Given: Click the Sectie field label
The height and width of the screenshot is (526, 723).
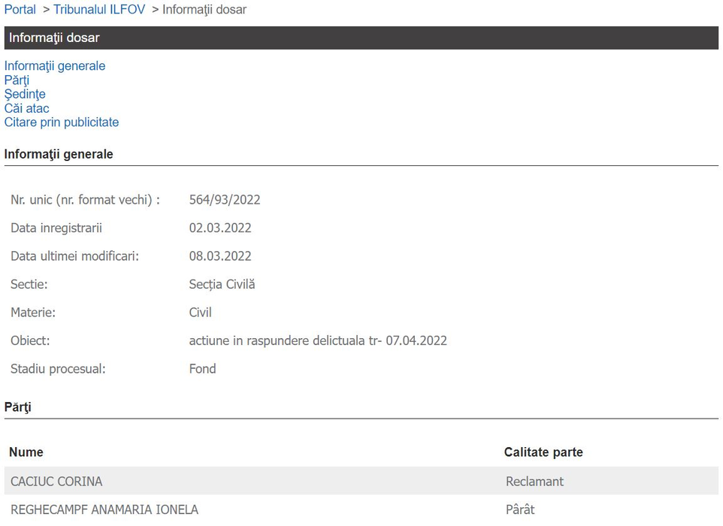Looking at the screenshot, I should pos(29,284).
